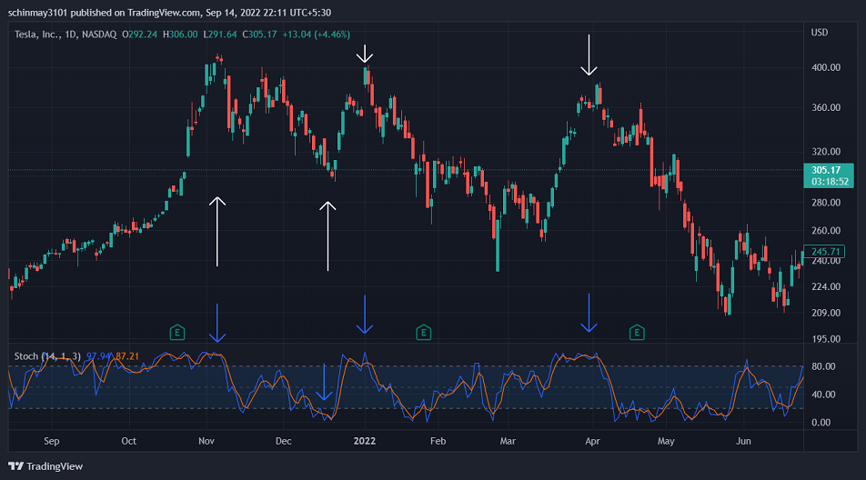Screen dimensions: 866x480
Task: Click the open value O292.24 in header
Action: pos(139,35)
